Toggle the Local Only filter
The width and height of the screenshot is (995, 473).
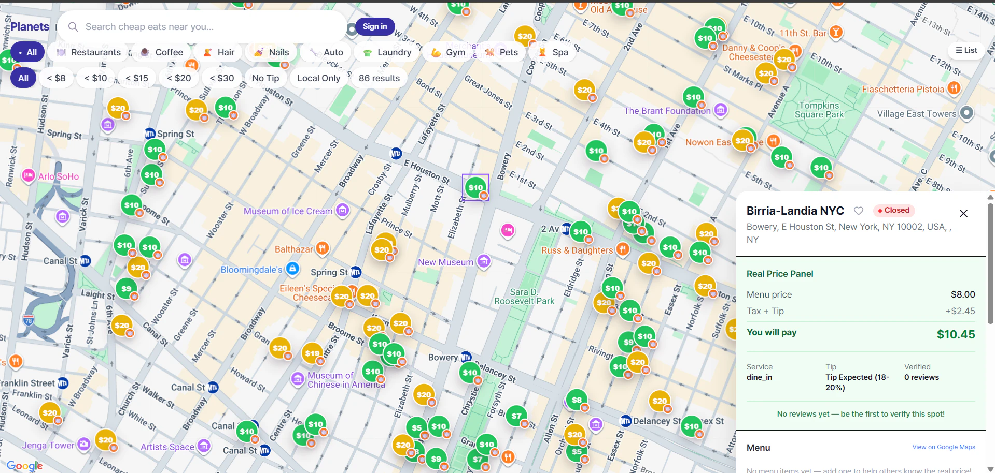point(318,78)
